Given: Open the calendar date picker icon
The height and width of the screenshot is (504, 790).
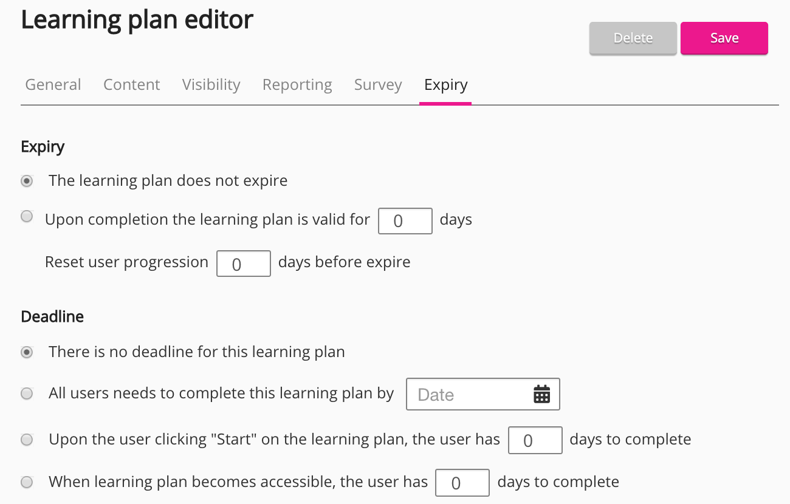Looking at the screenshot, I should (x=541, y=394).
